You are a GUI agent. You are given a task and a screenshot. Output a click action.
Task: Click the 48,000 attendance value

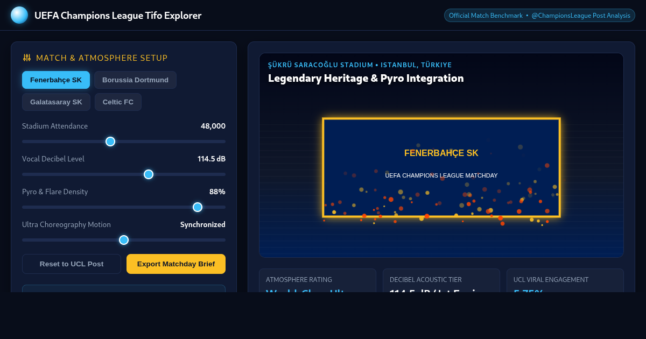click(213, 126)
